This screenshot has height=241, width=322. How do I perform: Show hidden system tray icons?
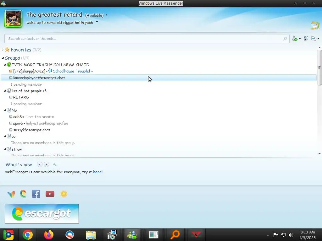click(268, 235)
